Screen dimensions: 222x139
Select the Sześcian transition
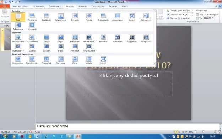pos(47,48)
